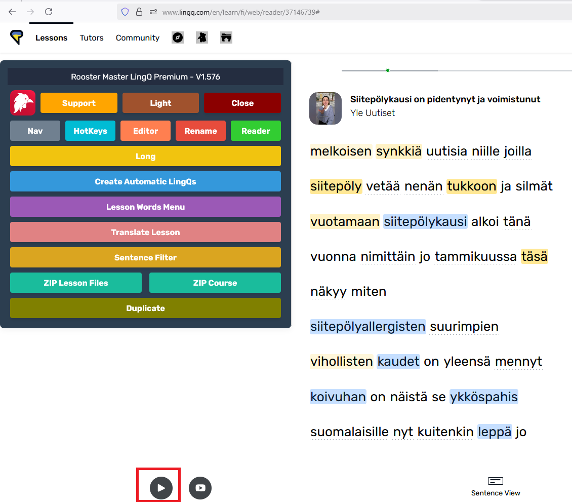Select the blue word "koivuhan"

click(x=338, y=397)
